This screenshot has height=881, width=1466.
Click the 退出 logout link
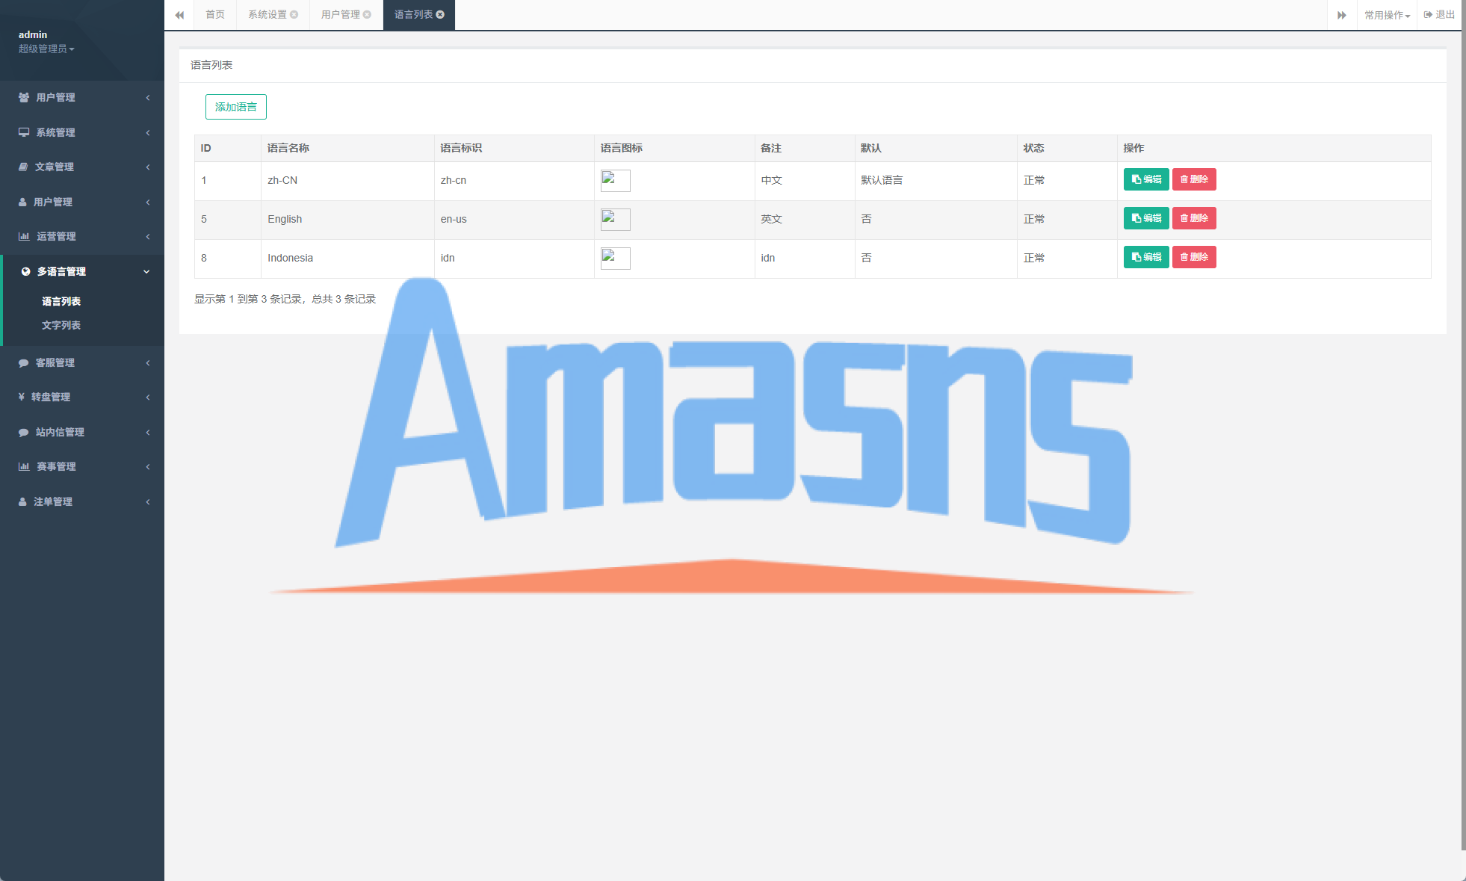(x=1439, y=15)
